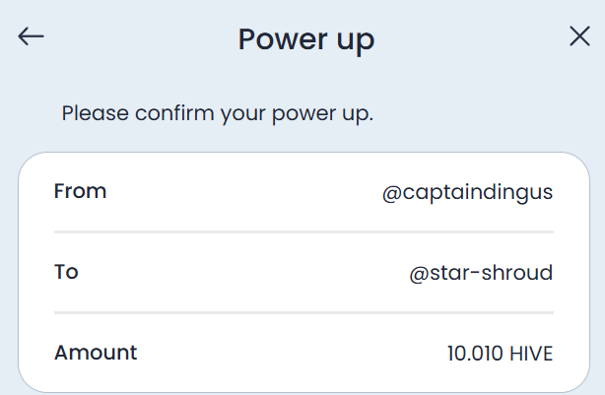Viewport: 605px width, 395px height.
Task: Click the word "Power" in the title
Action: [x=283, y=38]
